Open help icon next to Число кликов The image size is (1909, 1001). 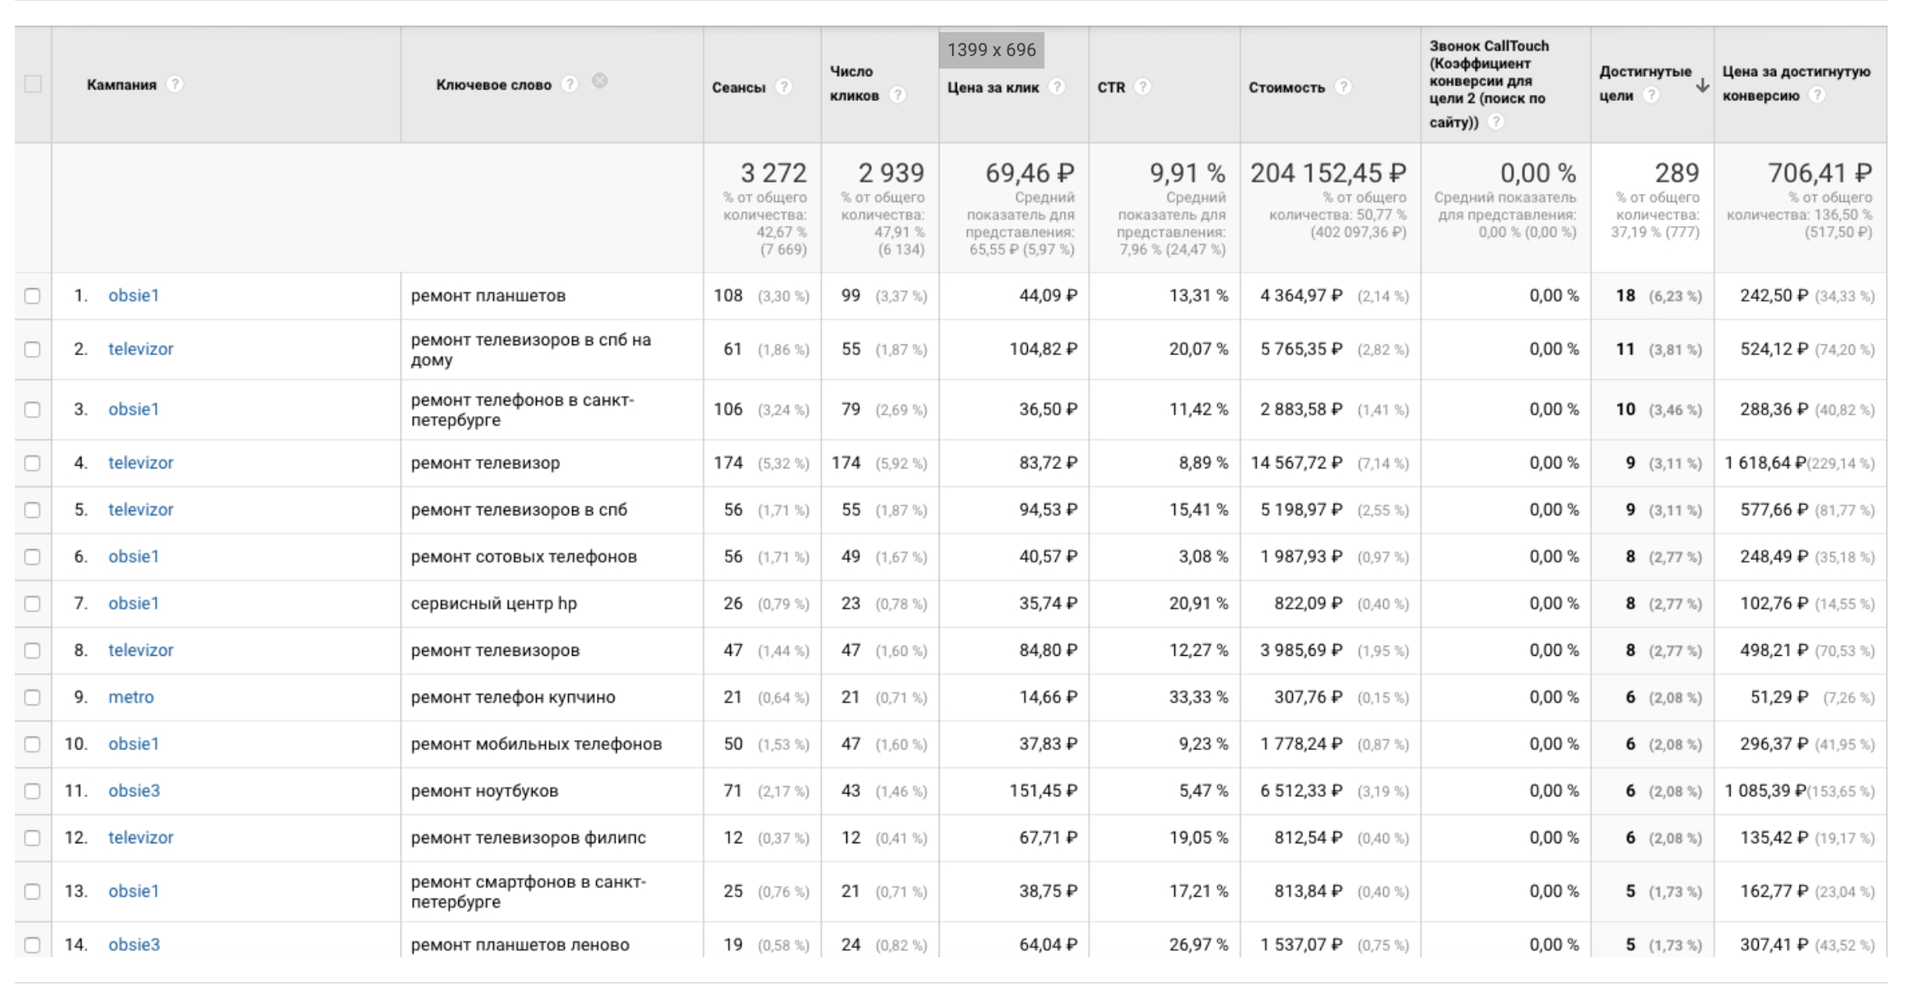pyautogui.click(x=898, y=95)
